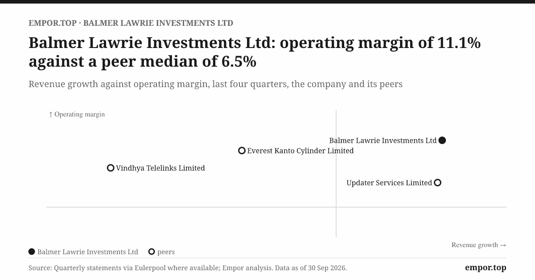Click the vertical zero-growth axis line
The height and width of the screenshot is (280, 535).
pos(336,173)
